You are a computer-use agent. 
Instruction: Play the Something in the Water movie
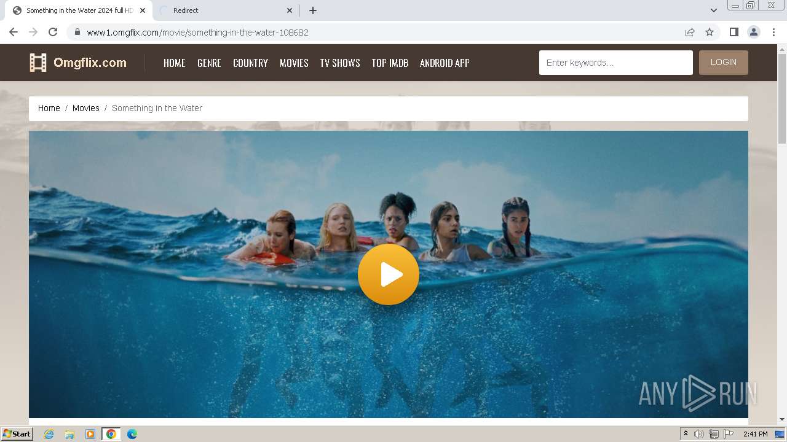point(389,274)
